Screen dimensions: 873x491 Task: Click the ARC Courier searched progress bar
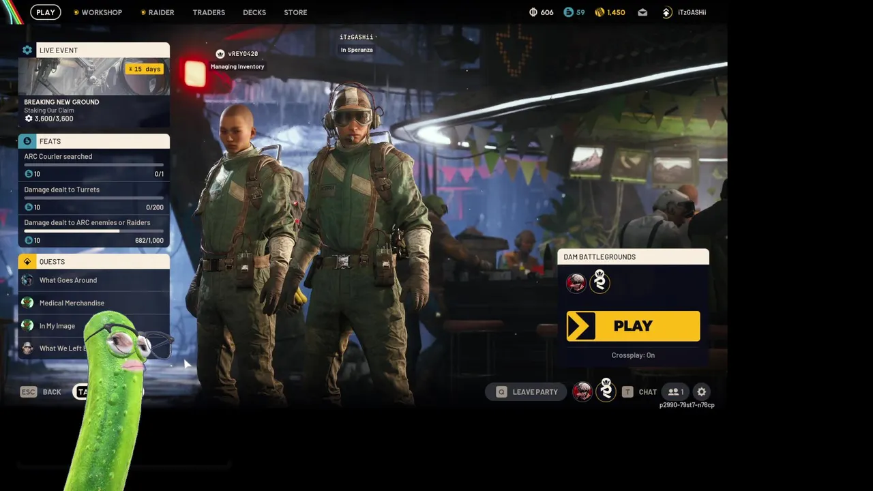pos(94,165)
